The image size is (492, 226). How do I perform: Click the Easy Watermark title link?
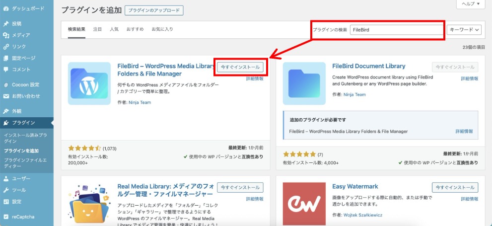(x=355, y=186)
